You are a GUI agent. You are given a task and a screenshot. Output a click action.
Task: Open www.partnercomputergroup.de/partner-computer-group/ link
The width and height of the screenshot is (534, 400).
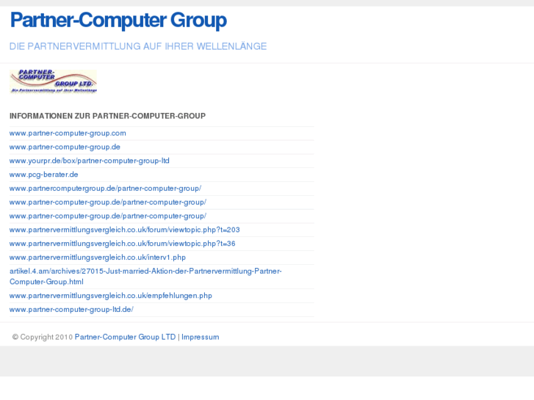coord(105,188)
